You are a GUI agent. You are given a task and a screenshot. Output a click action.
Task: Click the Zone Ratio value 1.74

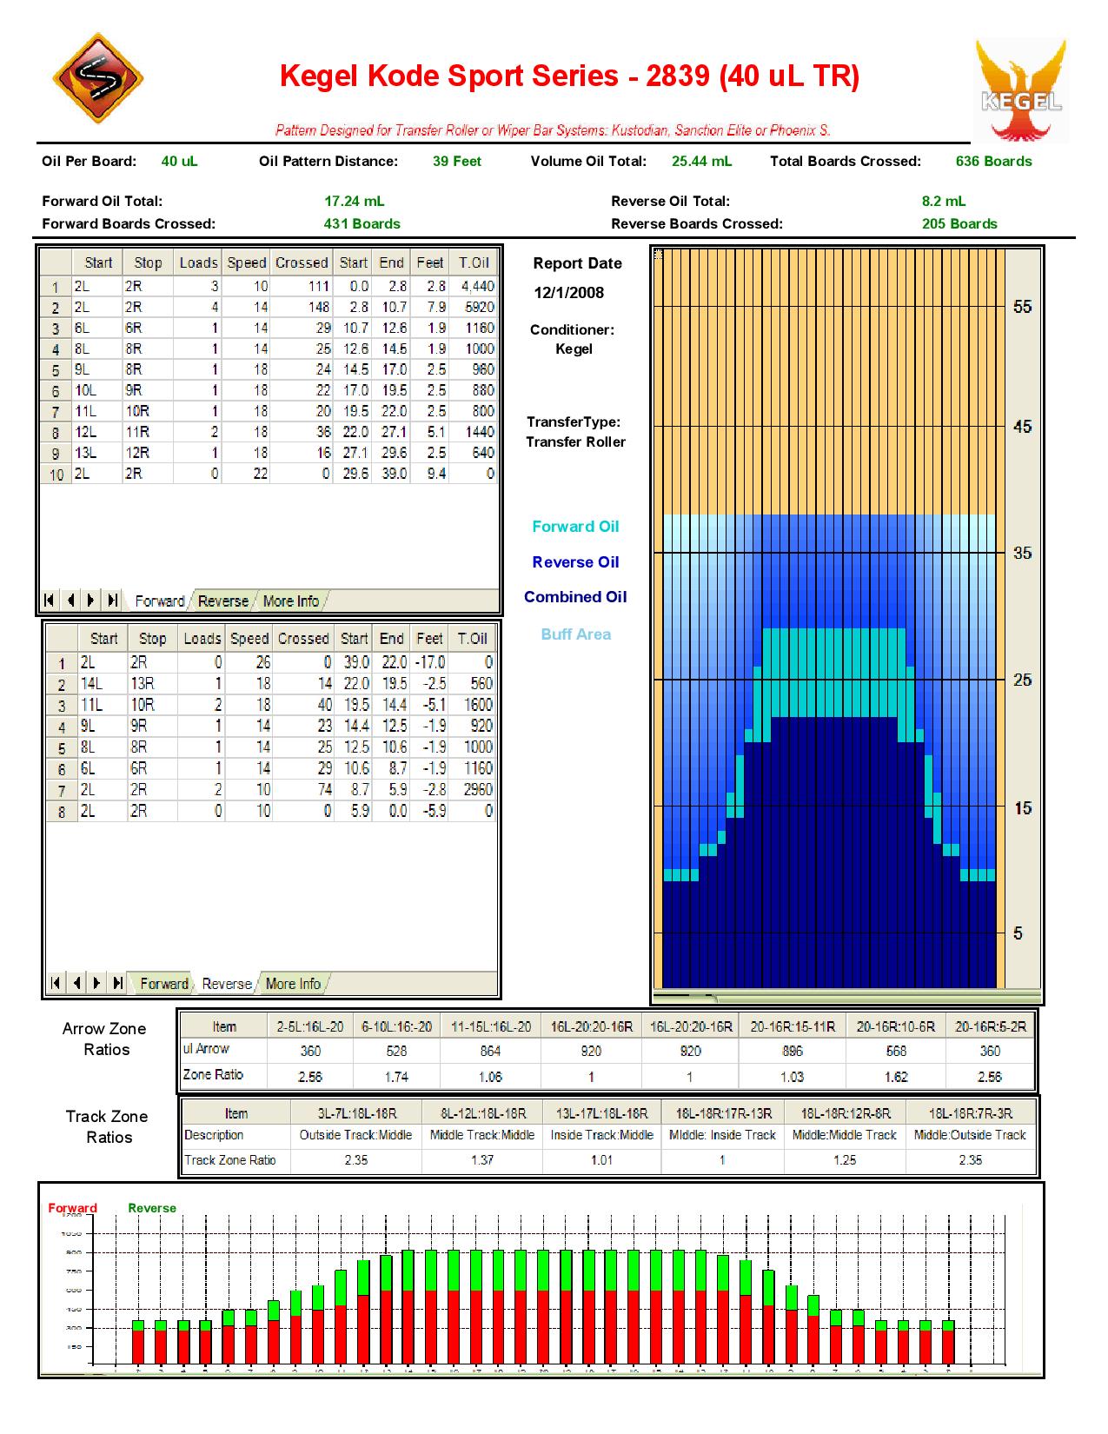pyautogui.click(x=396, y=1077)
